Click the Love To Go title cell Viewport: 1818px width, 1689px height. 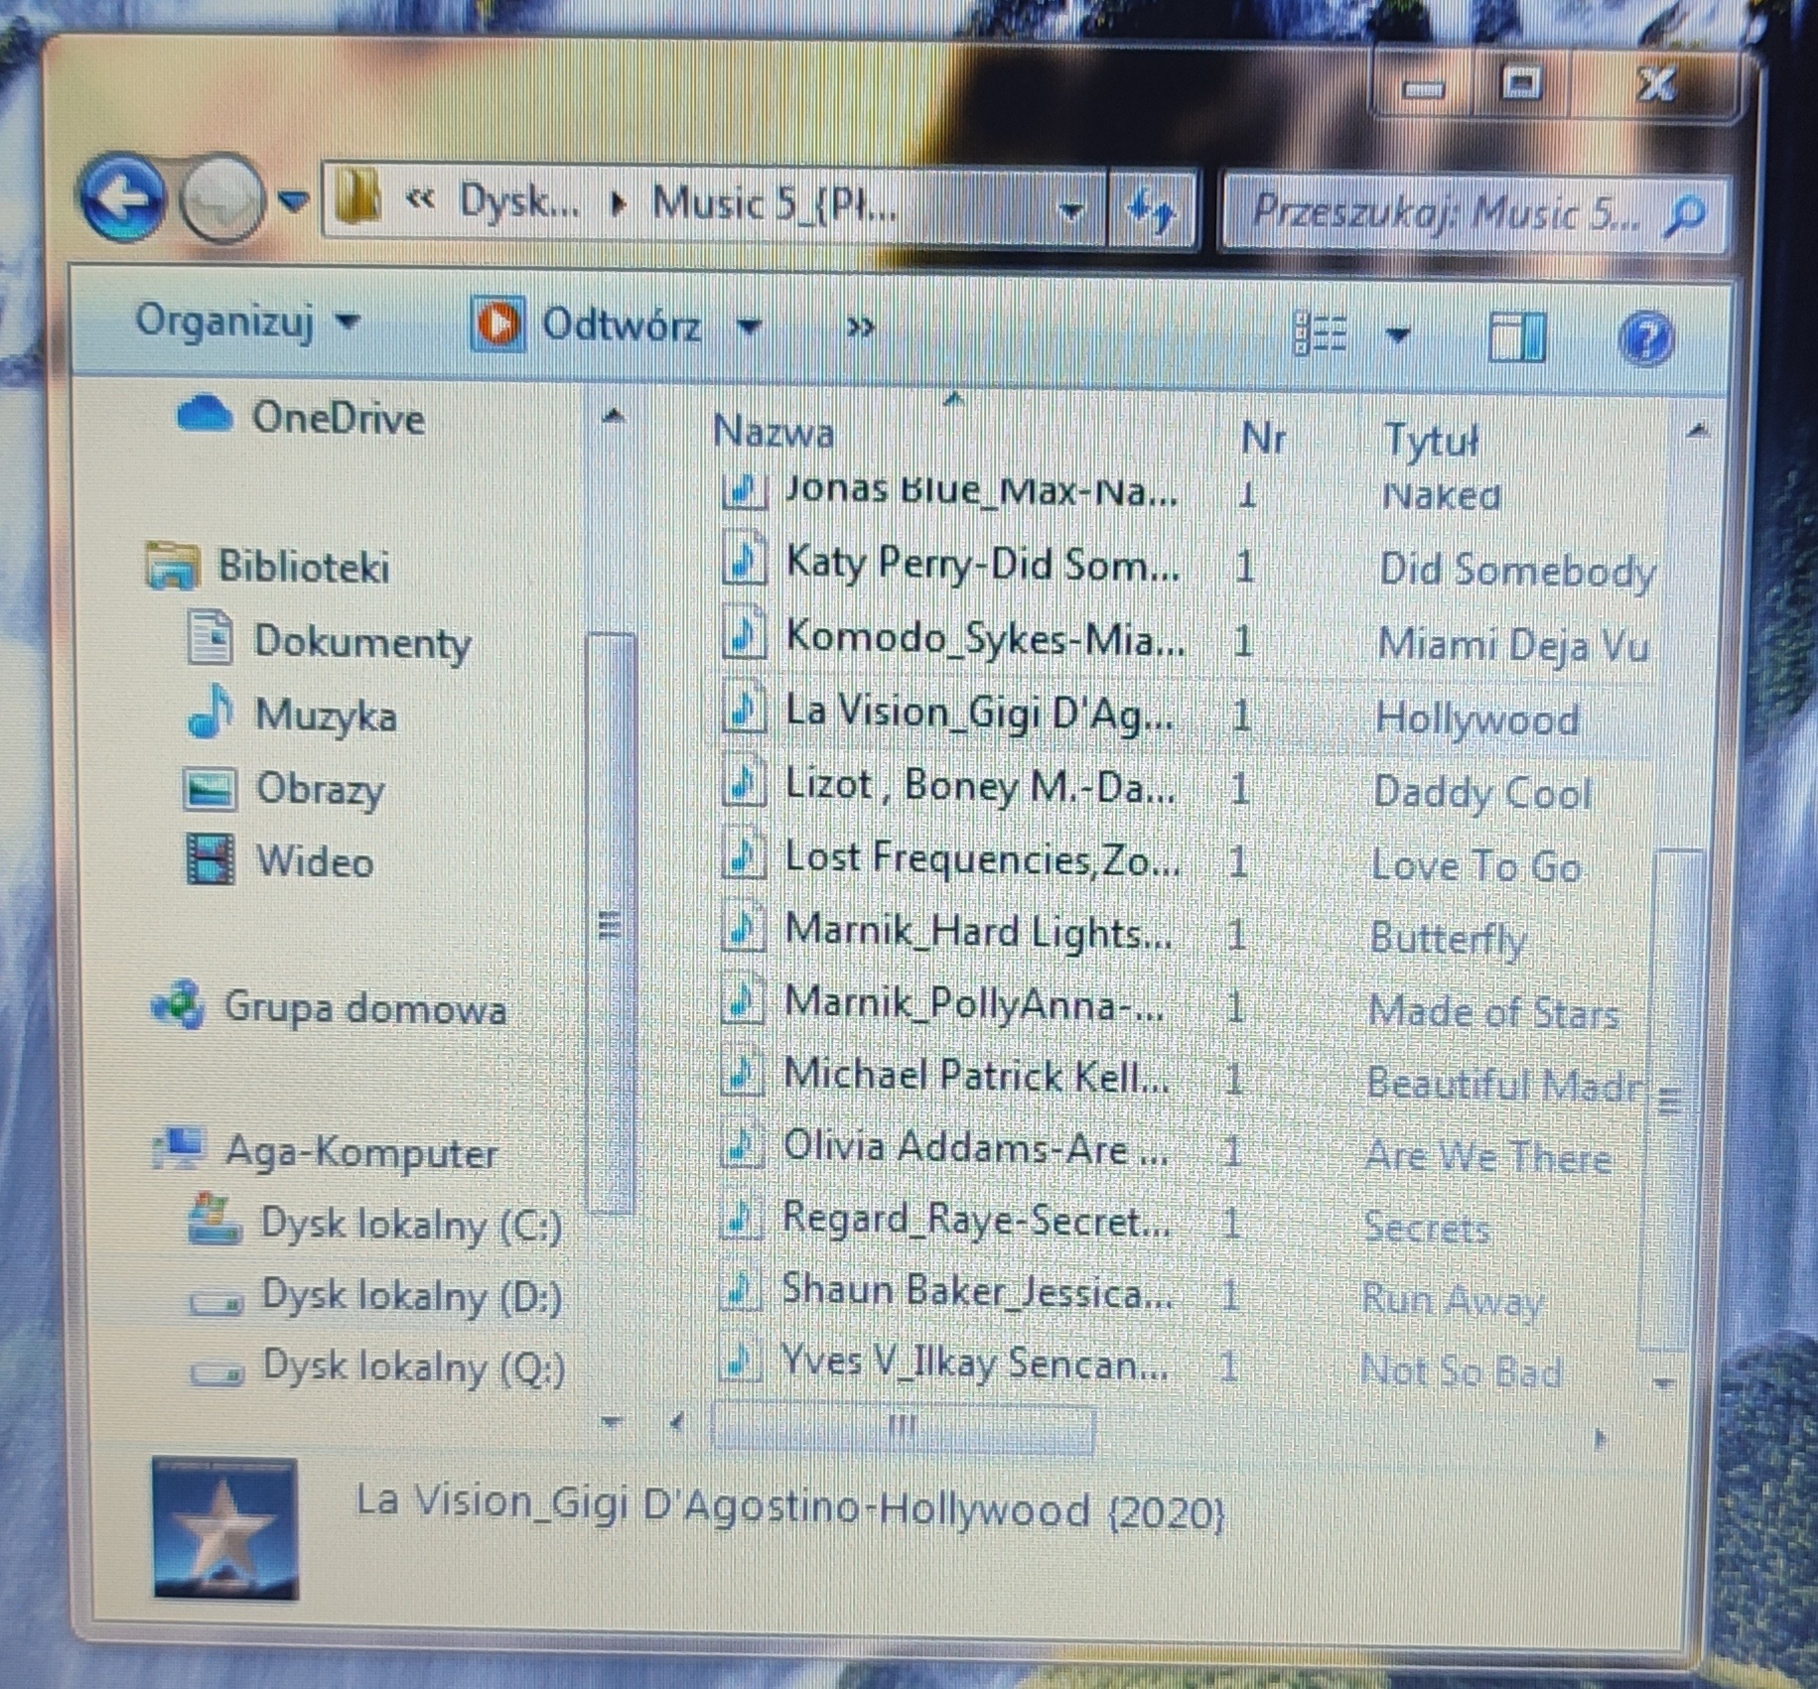point(1475,866)
